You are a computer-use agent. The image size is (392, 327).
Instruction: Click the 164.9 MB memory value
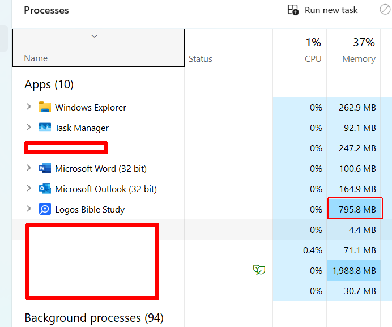(x=357, y=189)
